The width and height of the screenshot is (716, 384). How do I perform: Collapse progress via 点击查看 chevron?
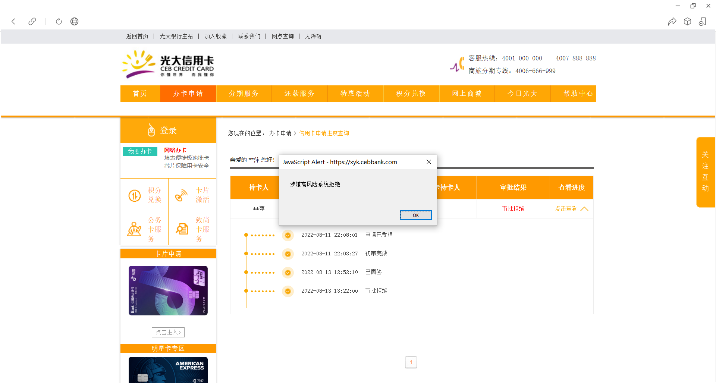coord(584,209)
